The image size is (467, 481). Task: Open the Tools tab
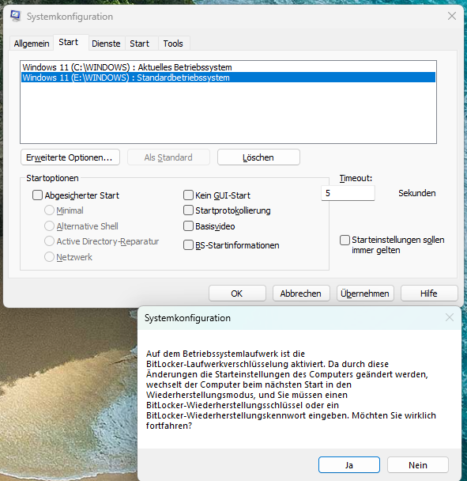tap(173, 44)
